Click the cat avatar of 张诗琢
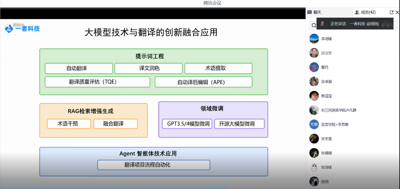 click(x=314, y=167)
